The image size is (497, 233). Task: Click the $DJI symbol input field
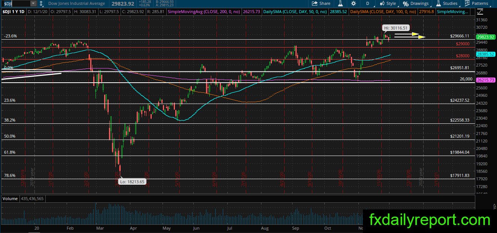click(x=15, y=3)
